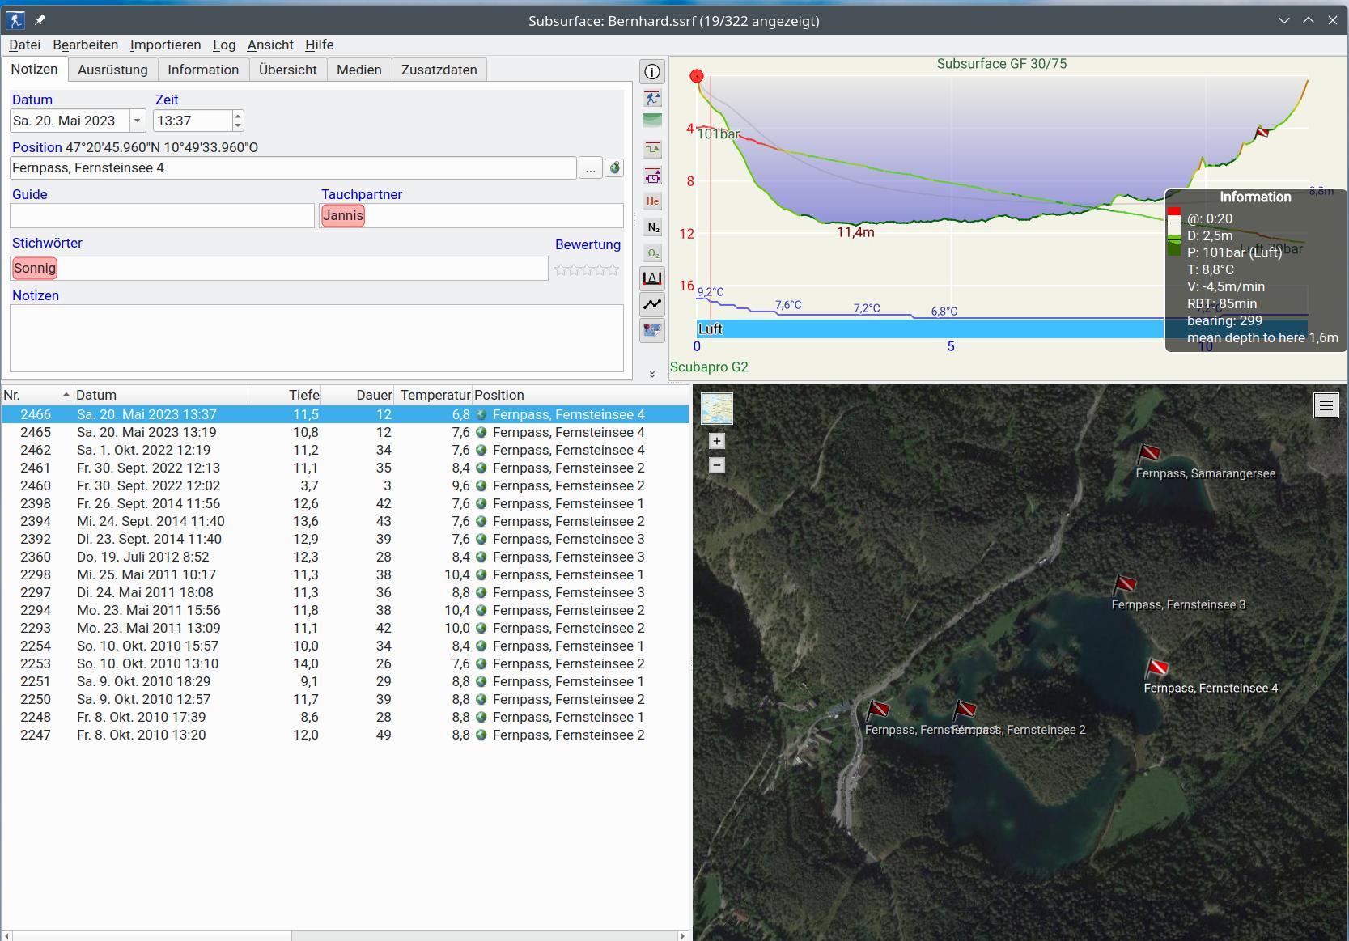
Task: Expand more profile toolbar options chevron
Action: click(x=652, y=374)
